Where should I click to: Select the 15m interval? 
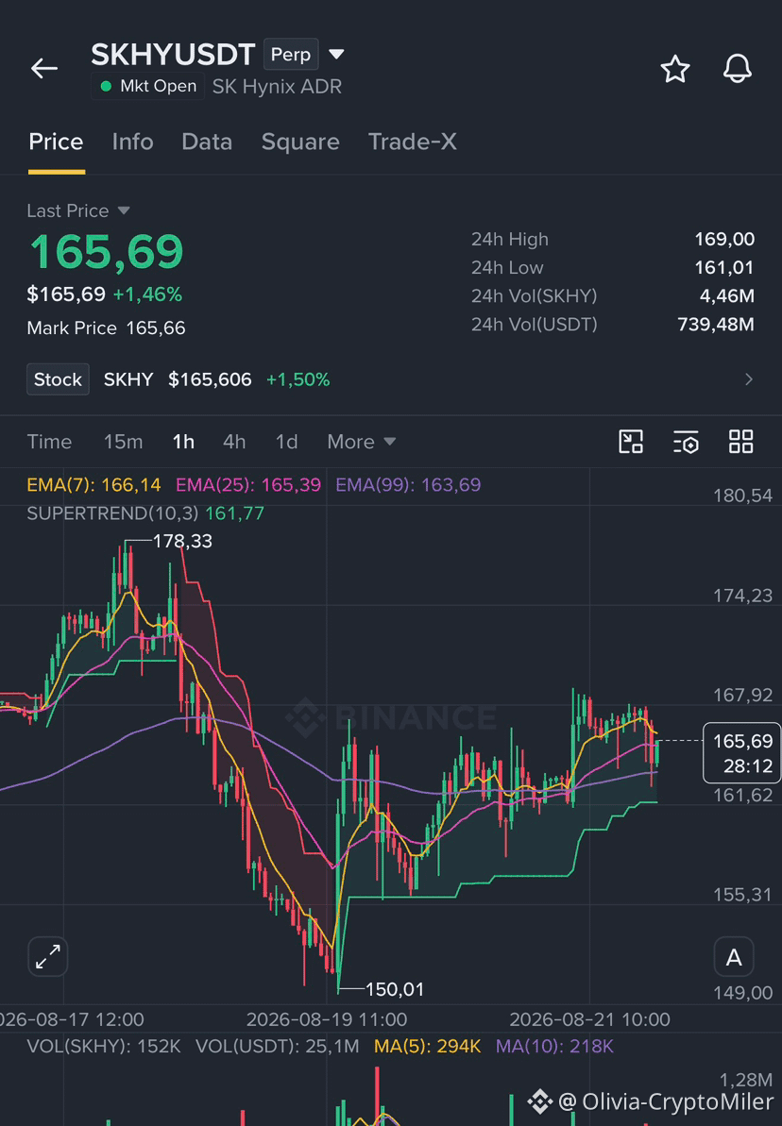[x=123, y=442]
